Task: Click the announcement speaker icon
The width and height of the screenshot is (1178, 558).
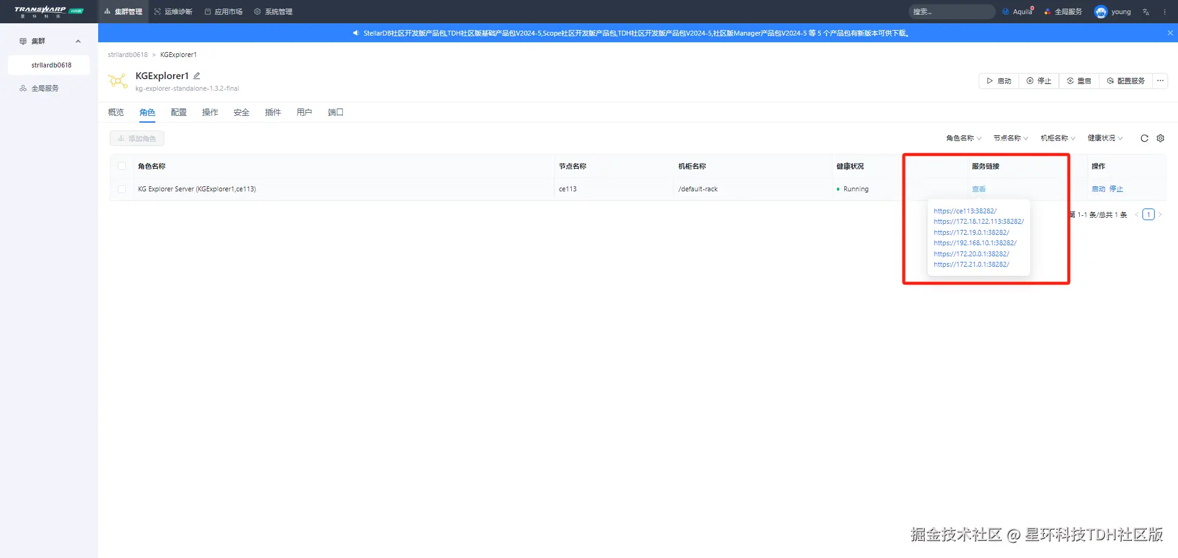Action: pyautogui.click(x=356, y=33)
